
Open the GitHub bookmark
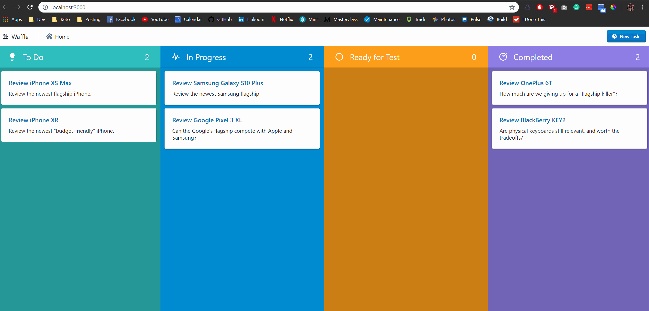[220, 19]
